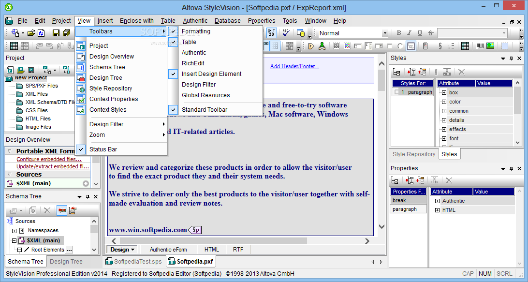Click the Insert User-Defined Template person icon
Viewport: 528px width, 282px height.
click(322, 46)
